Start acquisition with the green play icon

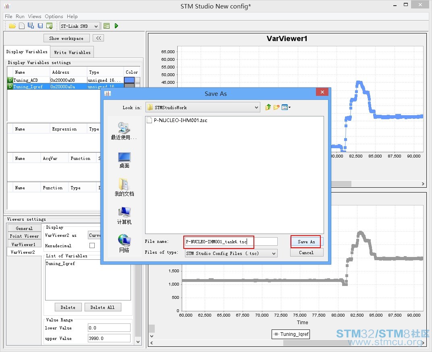point(116,26)
